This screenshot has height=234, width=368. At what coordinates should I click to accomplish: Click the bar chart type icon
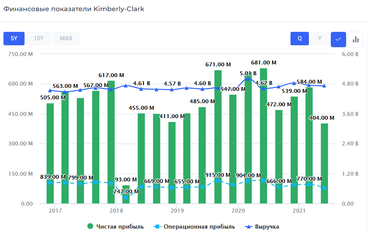coord(356,40)
